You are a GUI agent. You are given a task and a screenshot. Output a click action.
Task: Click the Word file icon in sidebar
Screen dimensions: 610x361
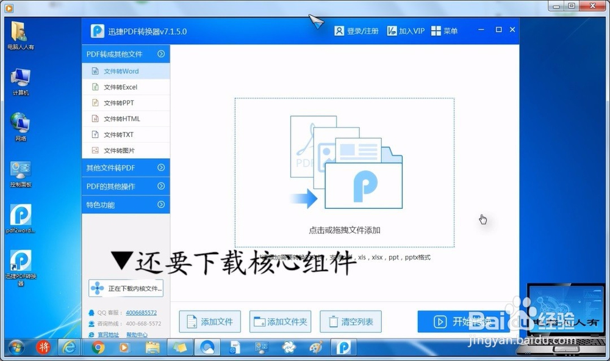[x=95, y=71]
